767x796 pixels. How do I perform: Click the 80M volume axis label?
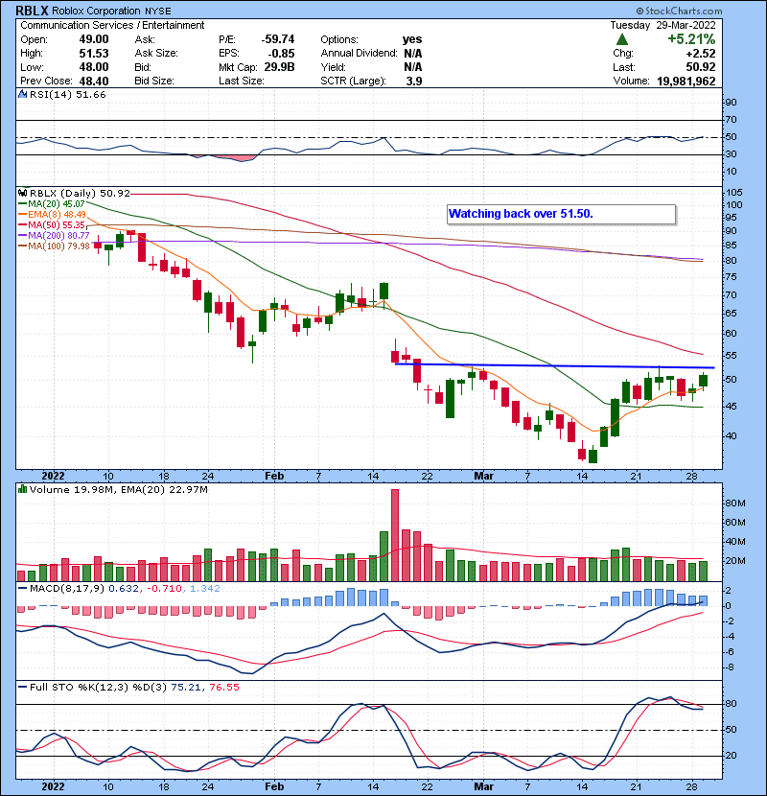click(735, 503)
